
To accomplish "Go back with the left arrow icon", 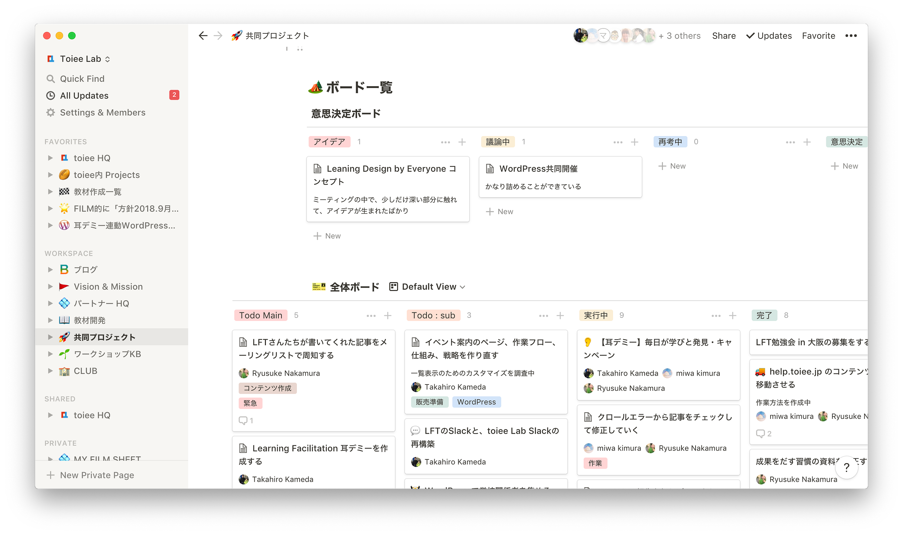I will click(x=203, y=36).
